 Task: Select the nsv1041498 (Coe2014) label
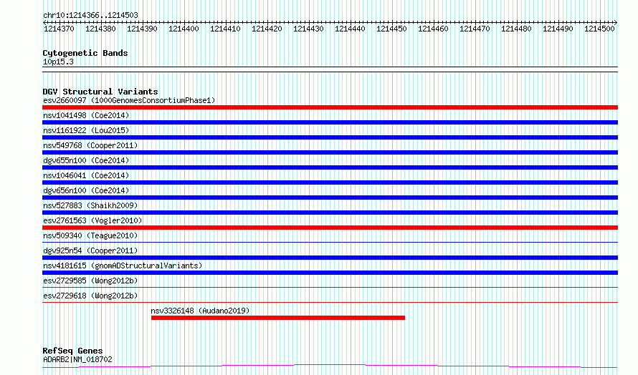pyautogui.click(x=86, y=115)
